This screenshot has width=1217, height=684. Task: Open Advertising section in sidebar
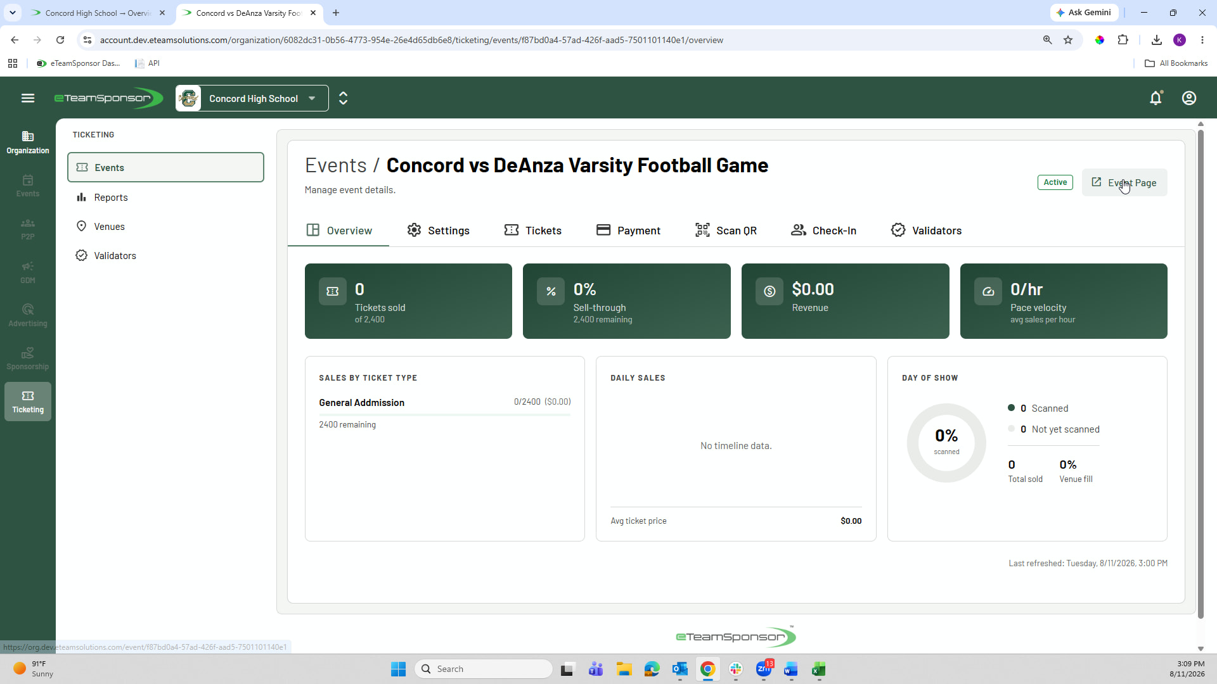point(28,315)
